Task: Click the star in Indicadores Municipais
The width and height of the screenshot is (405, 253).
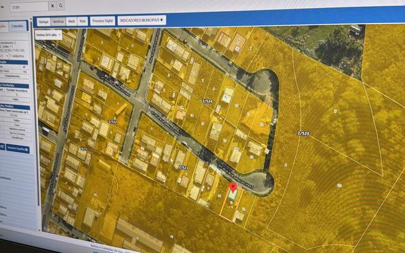Action: click(x=162, y=21)
